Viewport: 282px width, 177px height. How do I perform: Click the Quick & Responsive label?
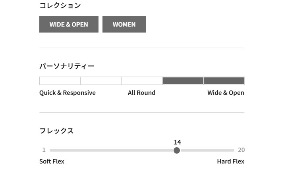(68, 93)
